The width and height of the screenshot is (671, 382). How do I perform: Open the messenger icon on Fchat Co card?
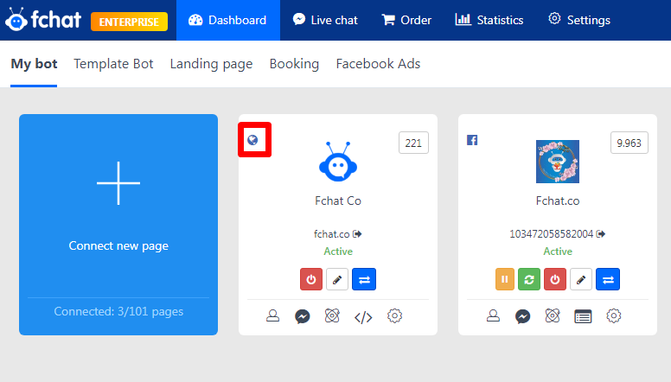pos(303,316)
